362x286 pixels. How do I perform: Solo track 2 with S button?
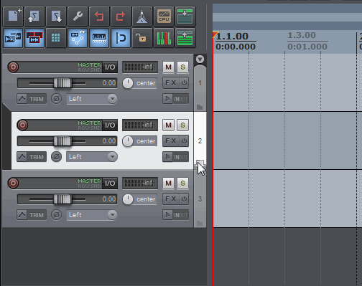click(x=182, y=125)
